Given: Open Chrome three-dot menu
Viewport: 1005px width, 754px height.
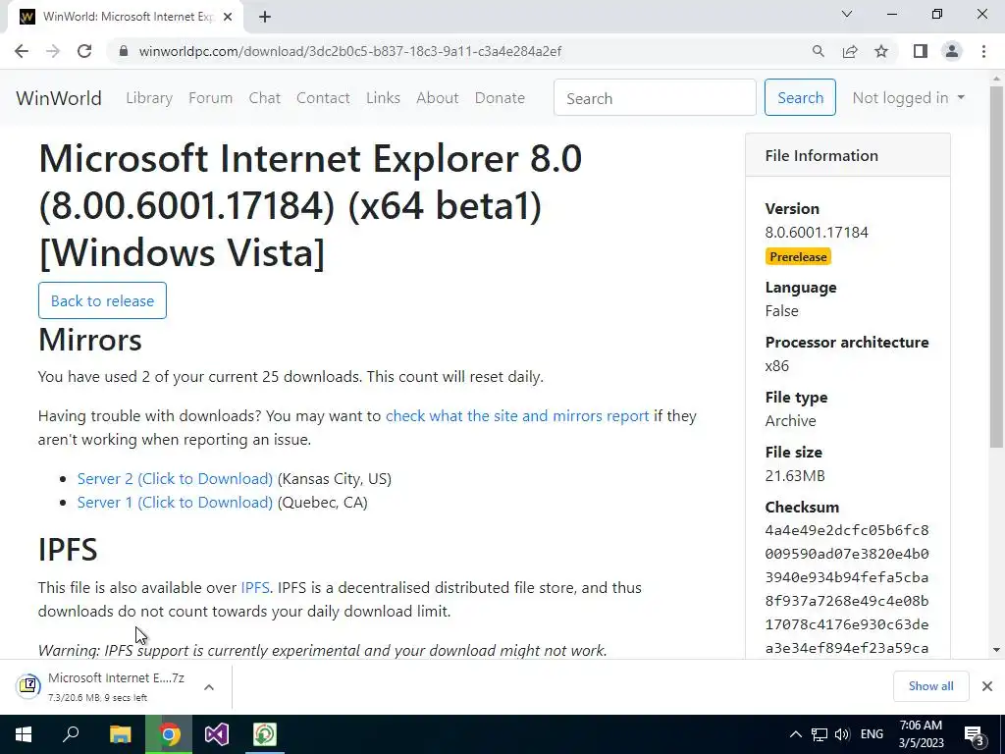Looking at the screenshot, I should tap(983, 51).
